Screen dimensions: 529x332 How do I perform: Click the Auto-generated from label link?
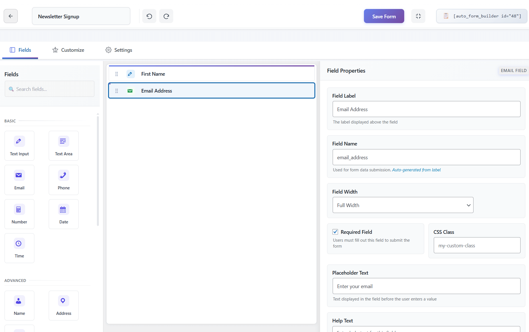click(x=416, y=170)
